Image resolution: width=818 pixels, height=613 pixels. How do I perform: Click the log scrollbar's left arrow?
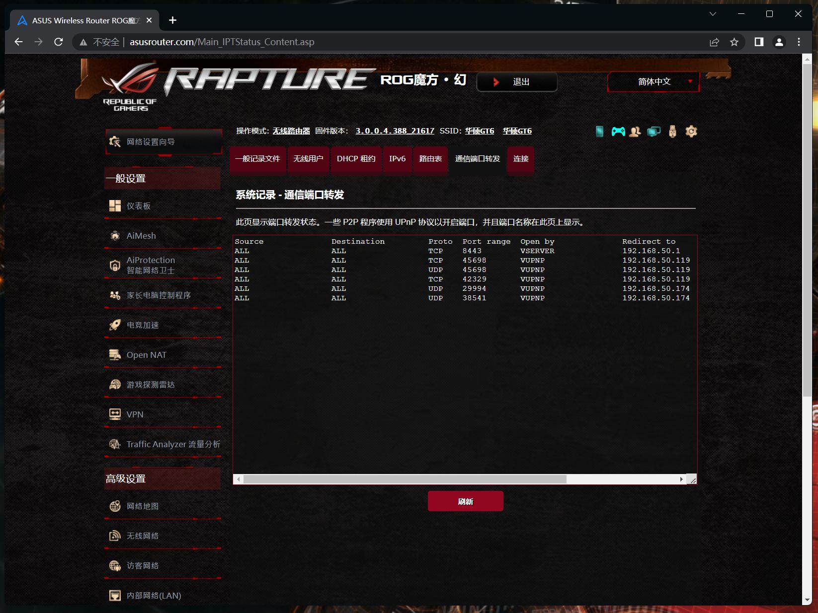[239, 479]
